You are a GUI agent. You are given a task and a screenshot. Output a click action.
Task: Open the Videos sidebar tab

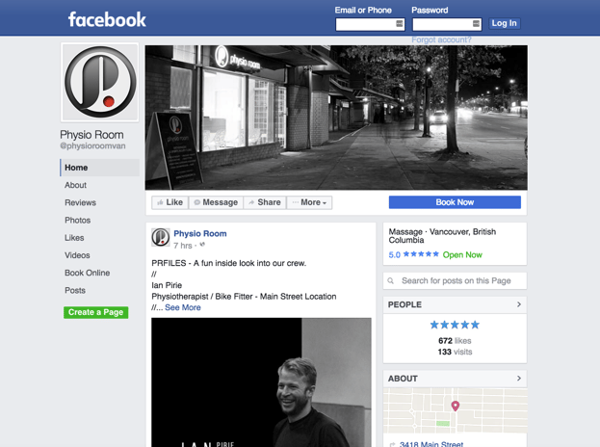(x=77, y=255)
